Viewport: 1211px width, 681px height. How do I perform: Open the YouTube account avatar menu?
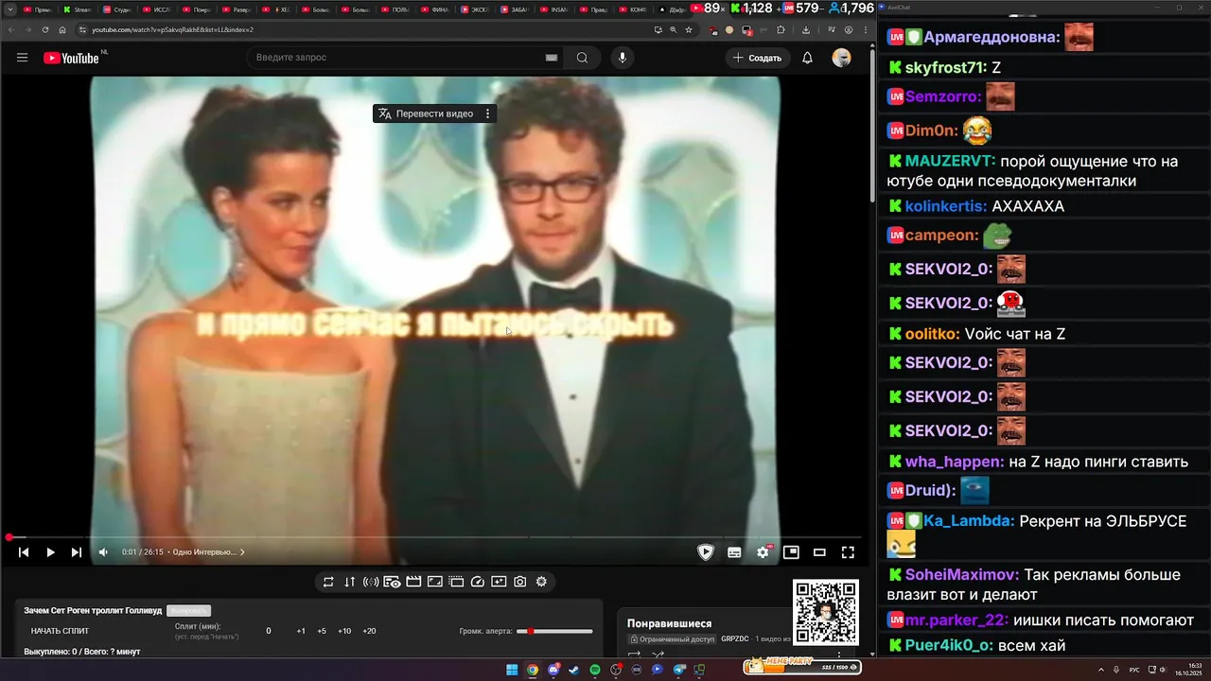(841, 58)
